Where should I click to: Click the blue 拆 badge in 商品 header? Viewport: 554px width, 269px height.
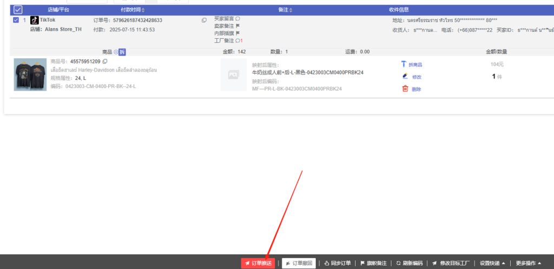[x=122, y=52]
